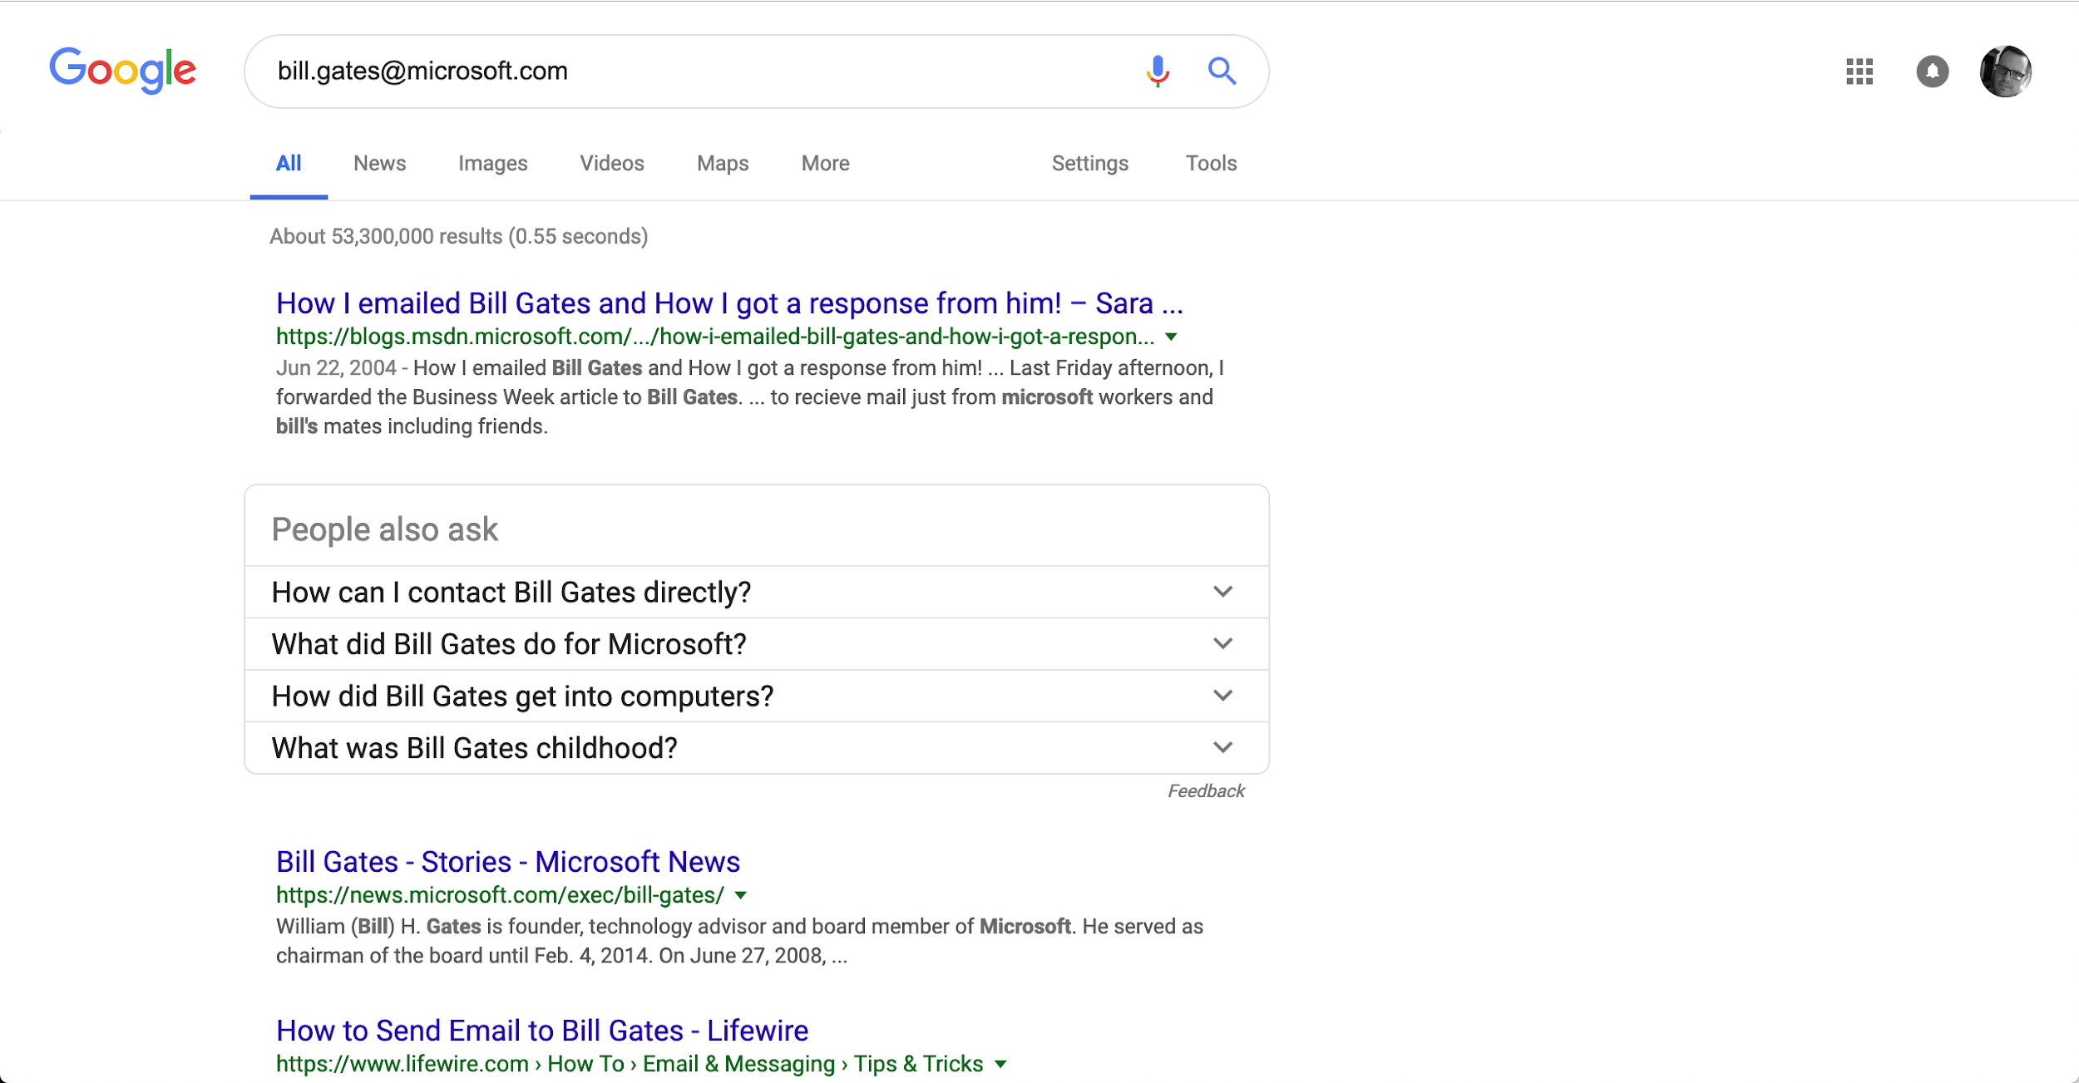Screen dimensions: 2079x1083
Task: Open dropdown arrow next to news.microsoft.com URL
Action: point(741,895)
